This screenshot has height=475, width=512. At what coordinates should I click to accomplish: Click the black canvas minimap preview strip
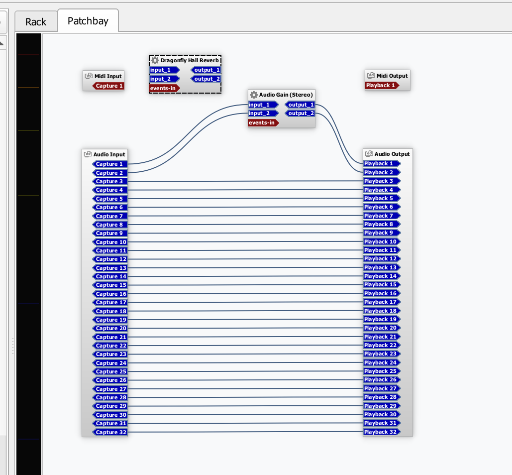pyautogui.click(x=28, y=249)
